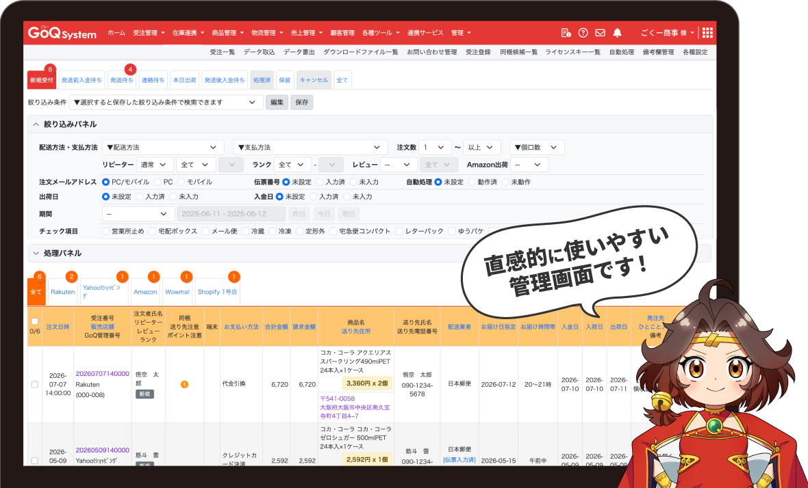Check the 宅配ボックス checkbox

point(153,232)
